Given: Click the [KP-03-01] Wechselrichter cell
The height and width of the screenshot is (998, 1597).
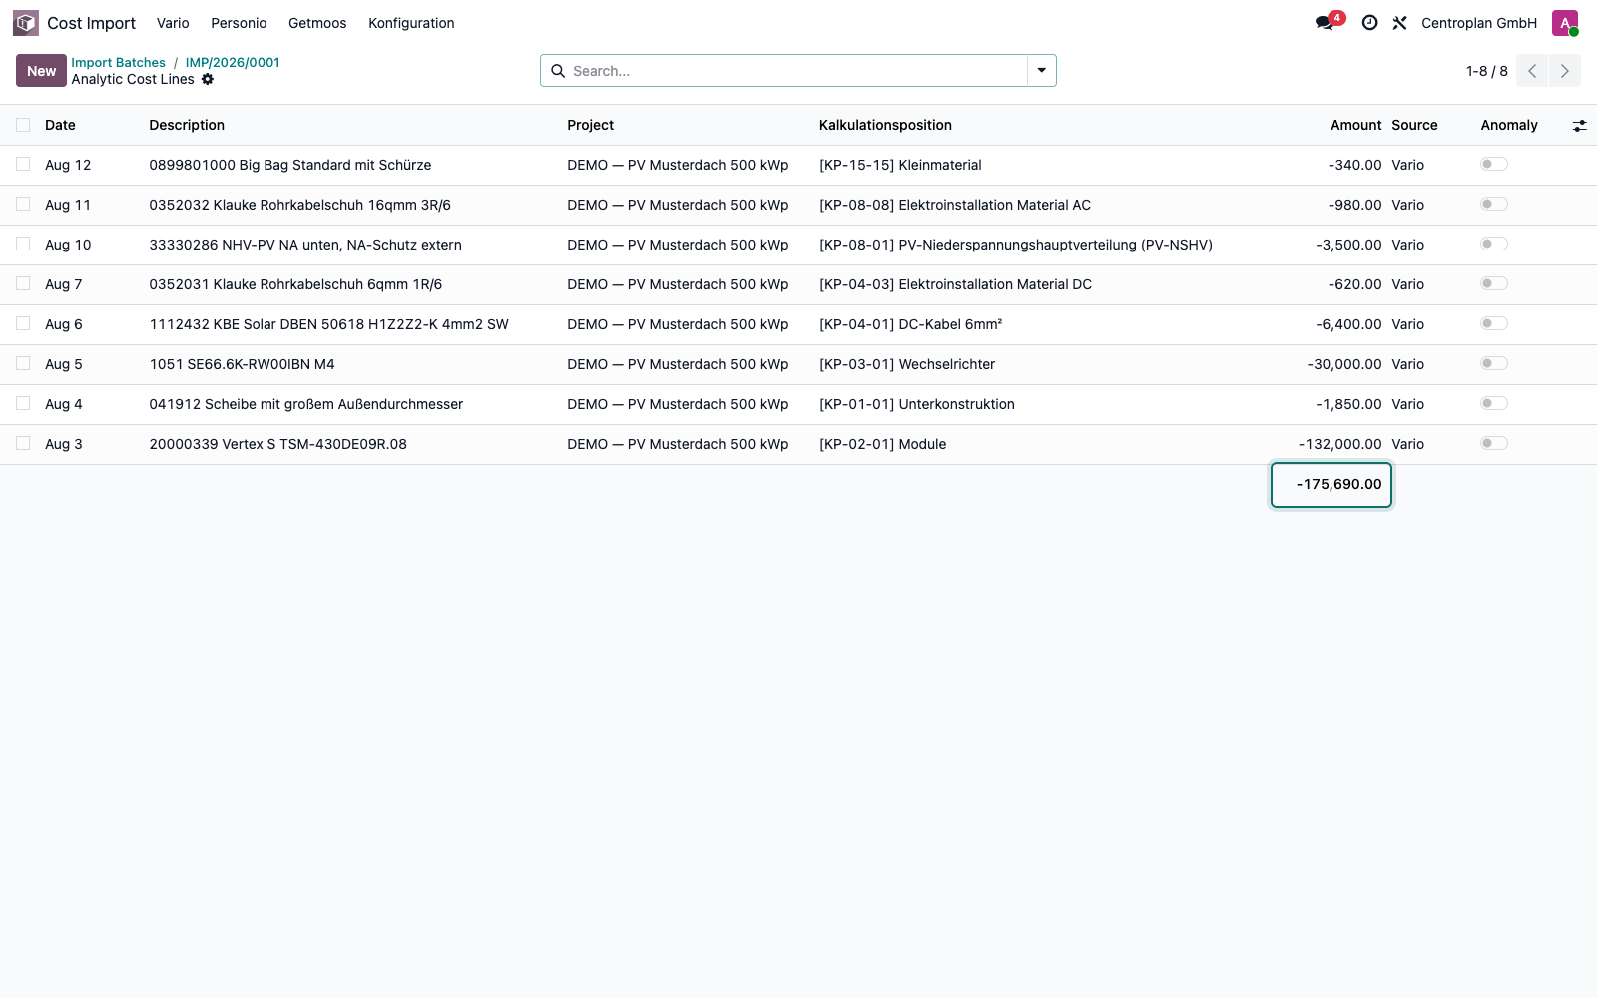Looking at the screenshot, I should pyautogui.click(x=907, y=364).
